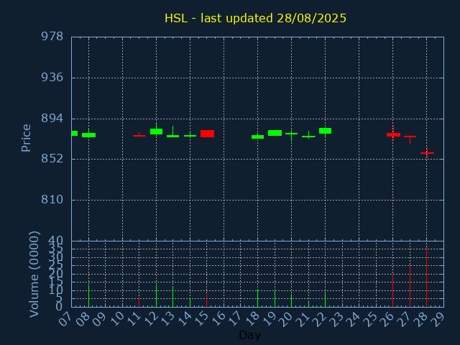460x345 pixels.
Task: Click the day 29 x-axis label
Action: 438,319
